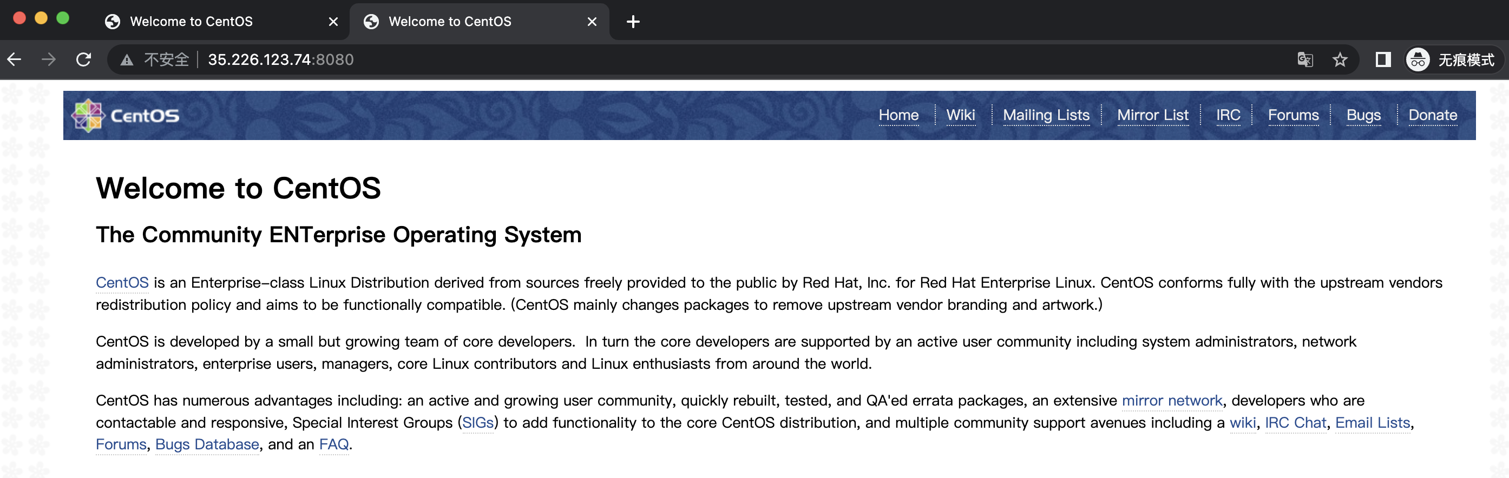The width and height of the screenshot is (1509, 478).
Task: Open the Google Translate icon in address bar
Action: pos(1304,59)
